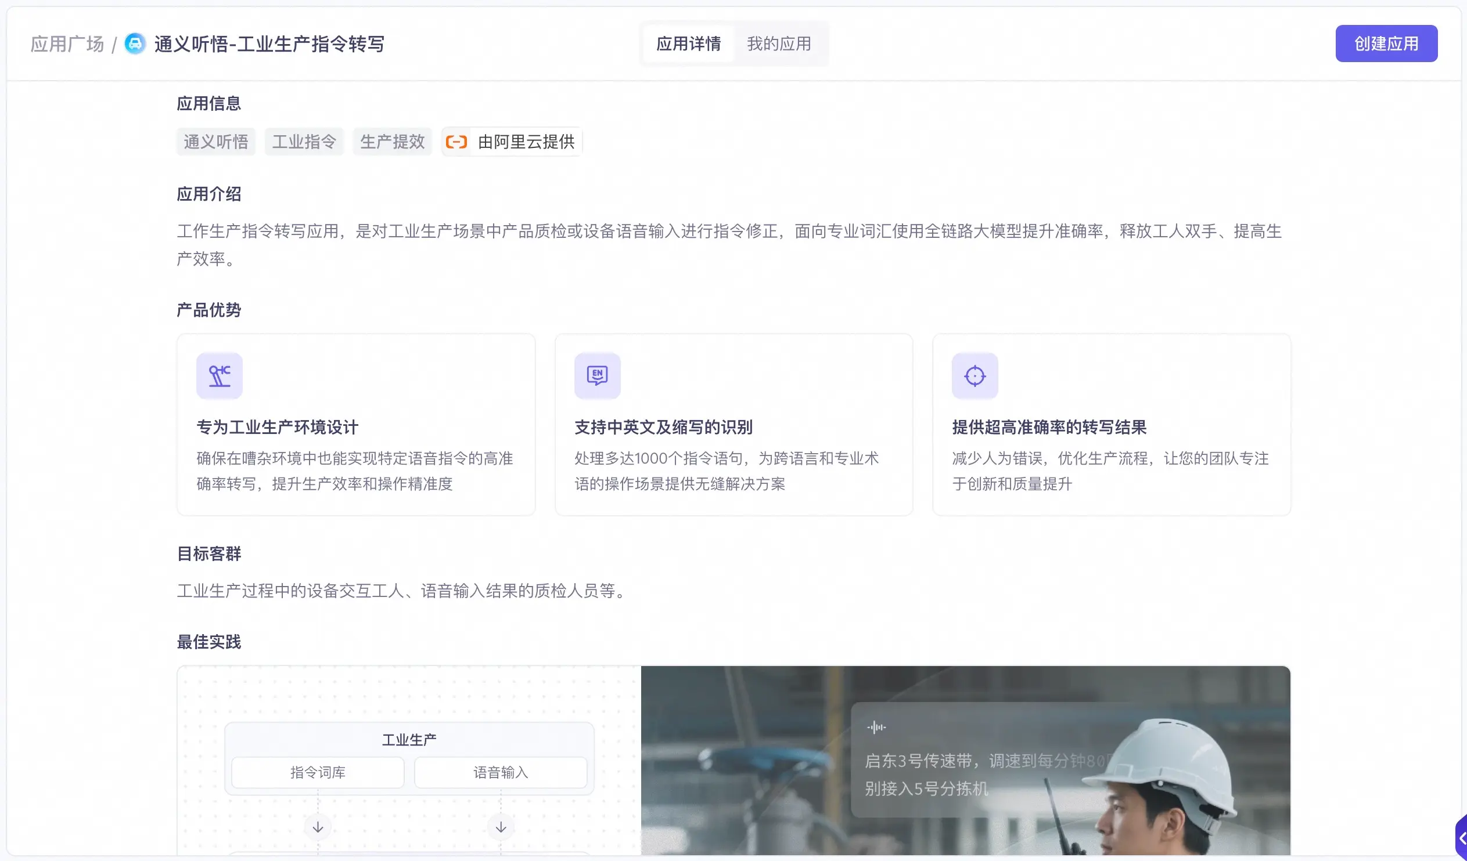Open the 提供超高准确率的转写结果 card
Screen dimensions: 1467x861
(x=1112, y=425)
